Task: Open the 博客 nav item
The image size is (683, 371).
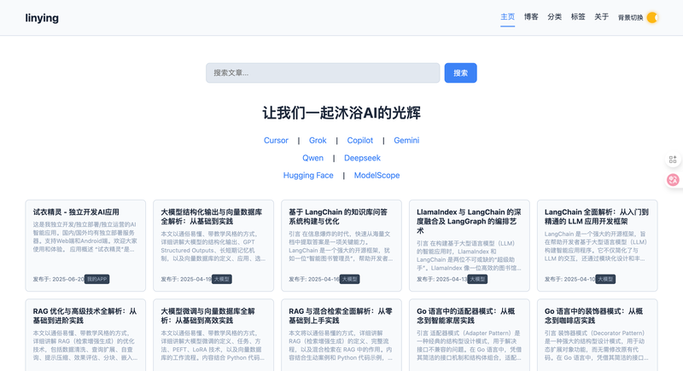Action: point(531,17)
